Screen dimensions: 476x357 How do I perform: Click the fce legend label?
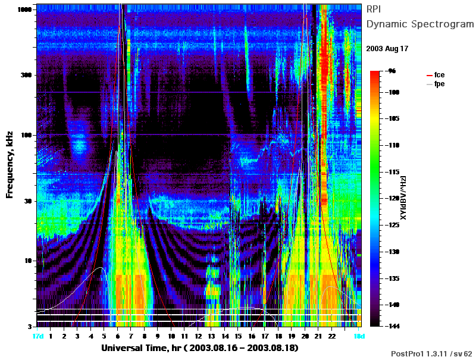pos(439,75)
